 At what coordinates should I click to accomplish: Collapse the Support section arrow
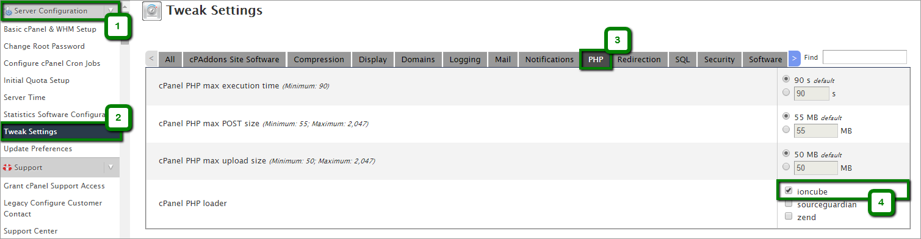(110, 167)
